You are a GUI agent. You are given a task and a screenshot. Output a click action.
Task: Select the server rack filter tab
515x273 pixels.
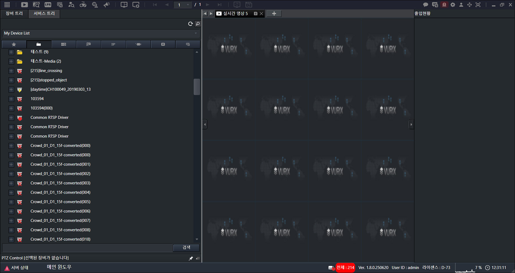tap(64, 44)
